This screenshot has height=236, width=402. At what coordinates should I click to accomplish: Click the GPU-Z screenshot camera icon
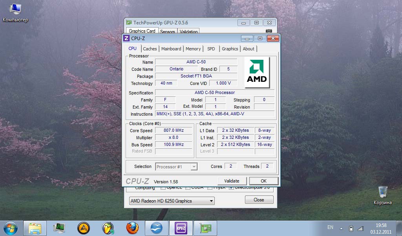point(269,31)
